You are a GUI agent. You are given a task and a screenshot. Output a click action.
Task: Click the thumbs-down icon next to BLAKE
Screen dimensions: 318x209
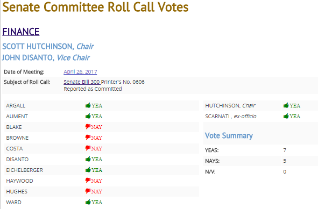88,127
